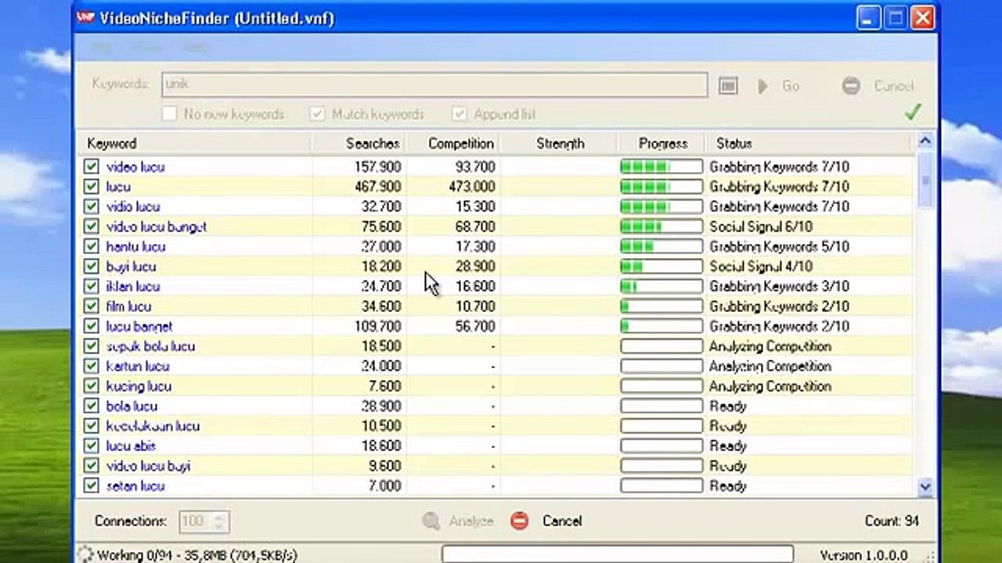
Task: Uncheck the 'video lucu banget' checkbox
Action: click(x=92, y=226)
